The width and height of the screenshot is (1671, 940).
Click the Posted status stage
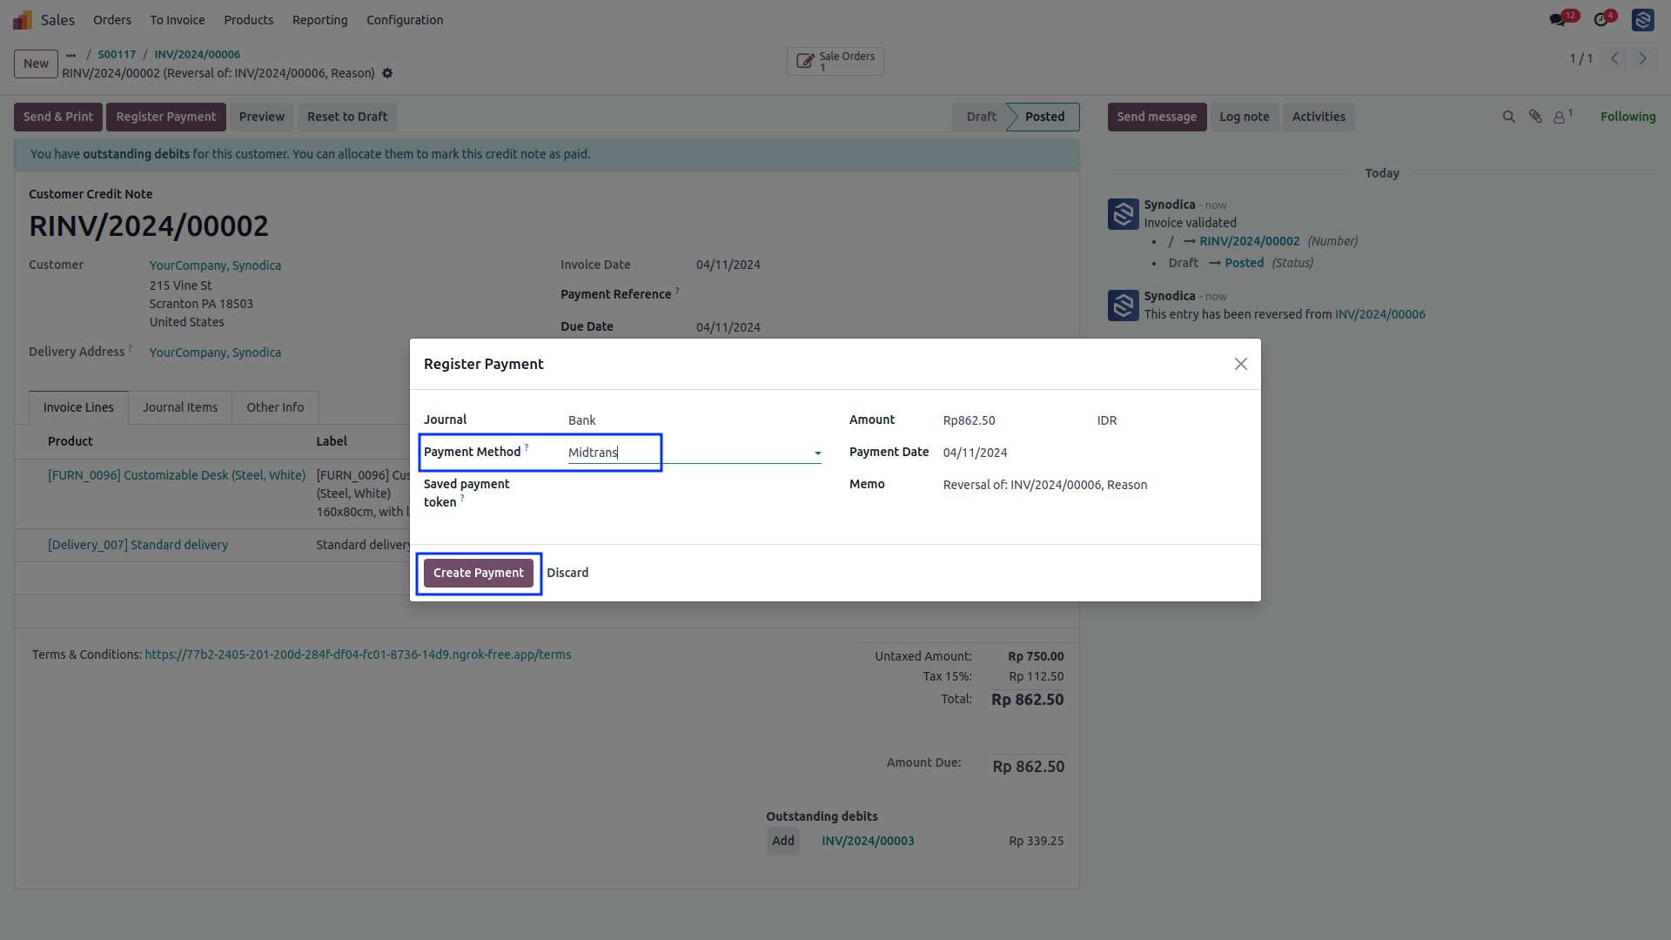pos(1044,117)
